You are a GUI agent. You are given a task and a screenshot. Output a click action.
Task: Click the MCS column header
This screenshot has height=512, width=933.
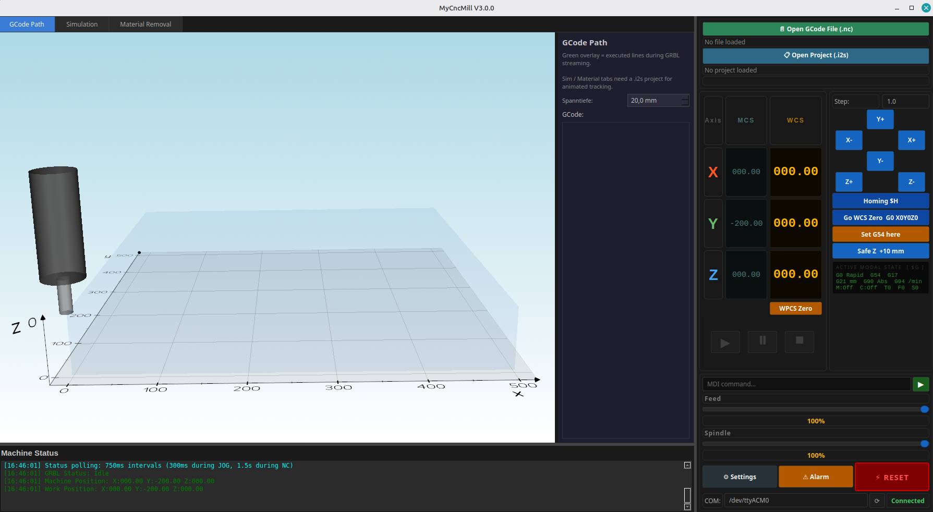coord(746,120)
